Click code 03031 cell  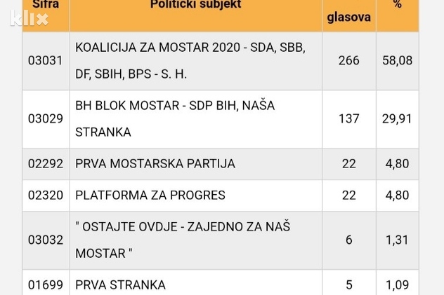point(46,60)
